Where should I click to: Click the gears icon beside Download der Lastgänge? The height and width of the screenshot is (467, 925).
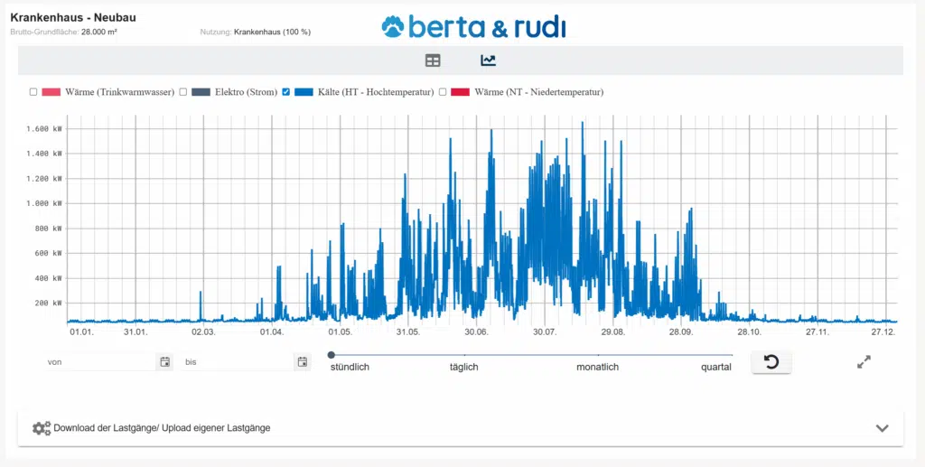coord(42,428)
